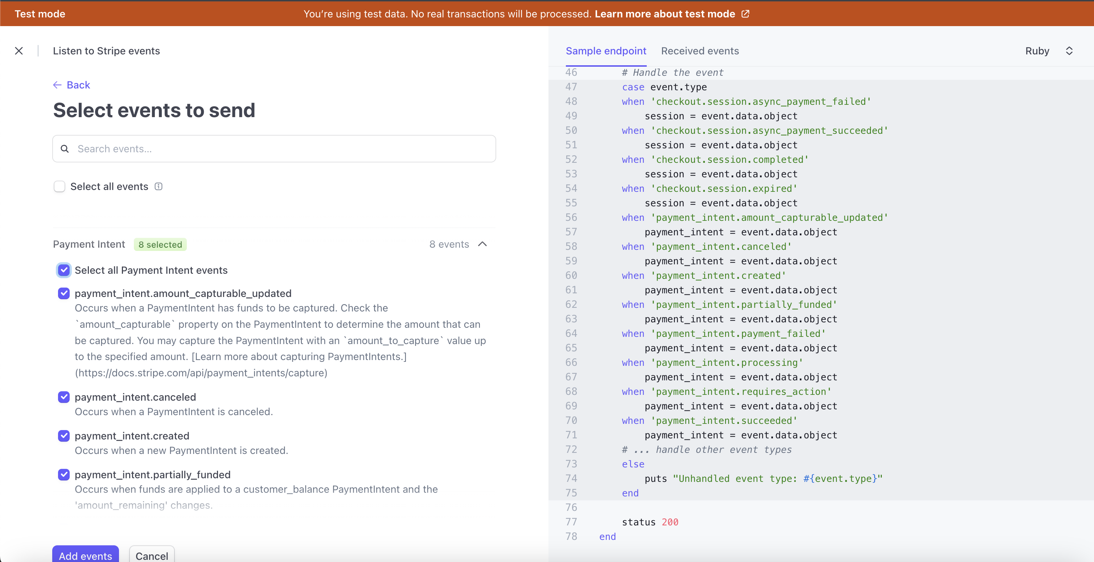Click the Back arrow icon
1094x562 pixels.
point(57,85)
